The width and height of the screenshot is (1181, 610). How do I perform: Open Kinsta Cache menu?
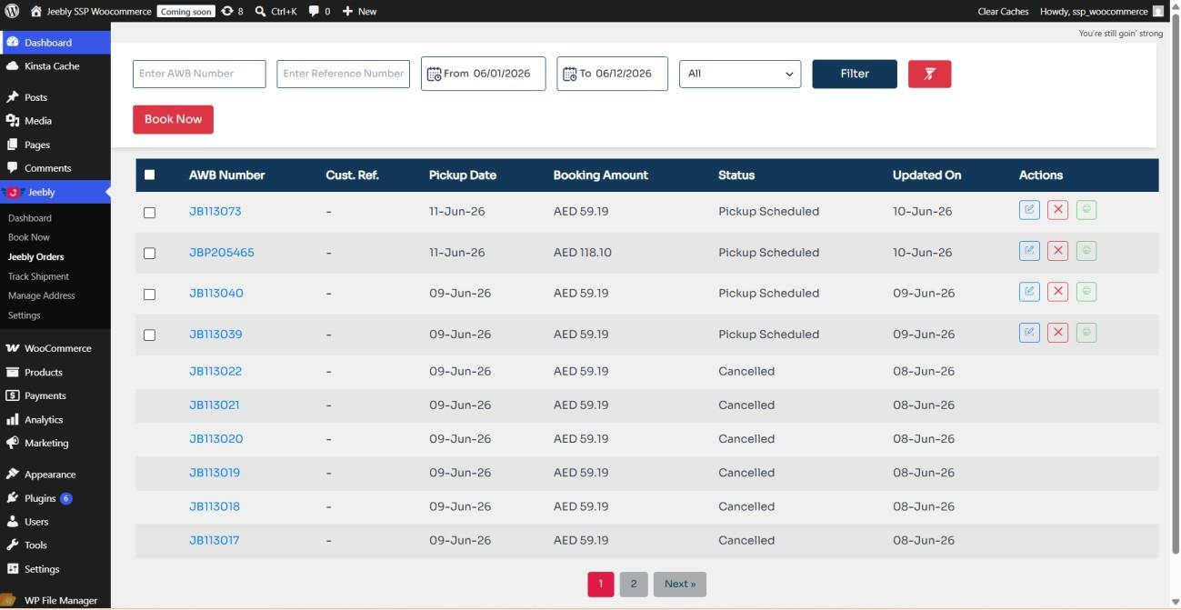pyautogui.click(x=55, y=65)
